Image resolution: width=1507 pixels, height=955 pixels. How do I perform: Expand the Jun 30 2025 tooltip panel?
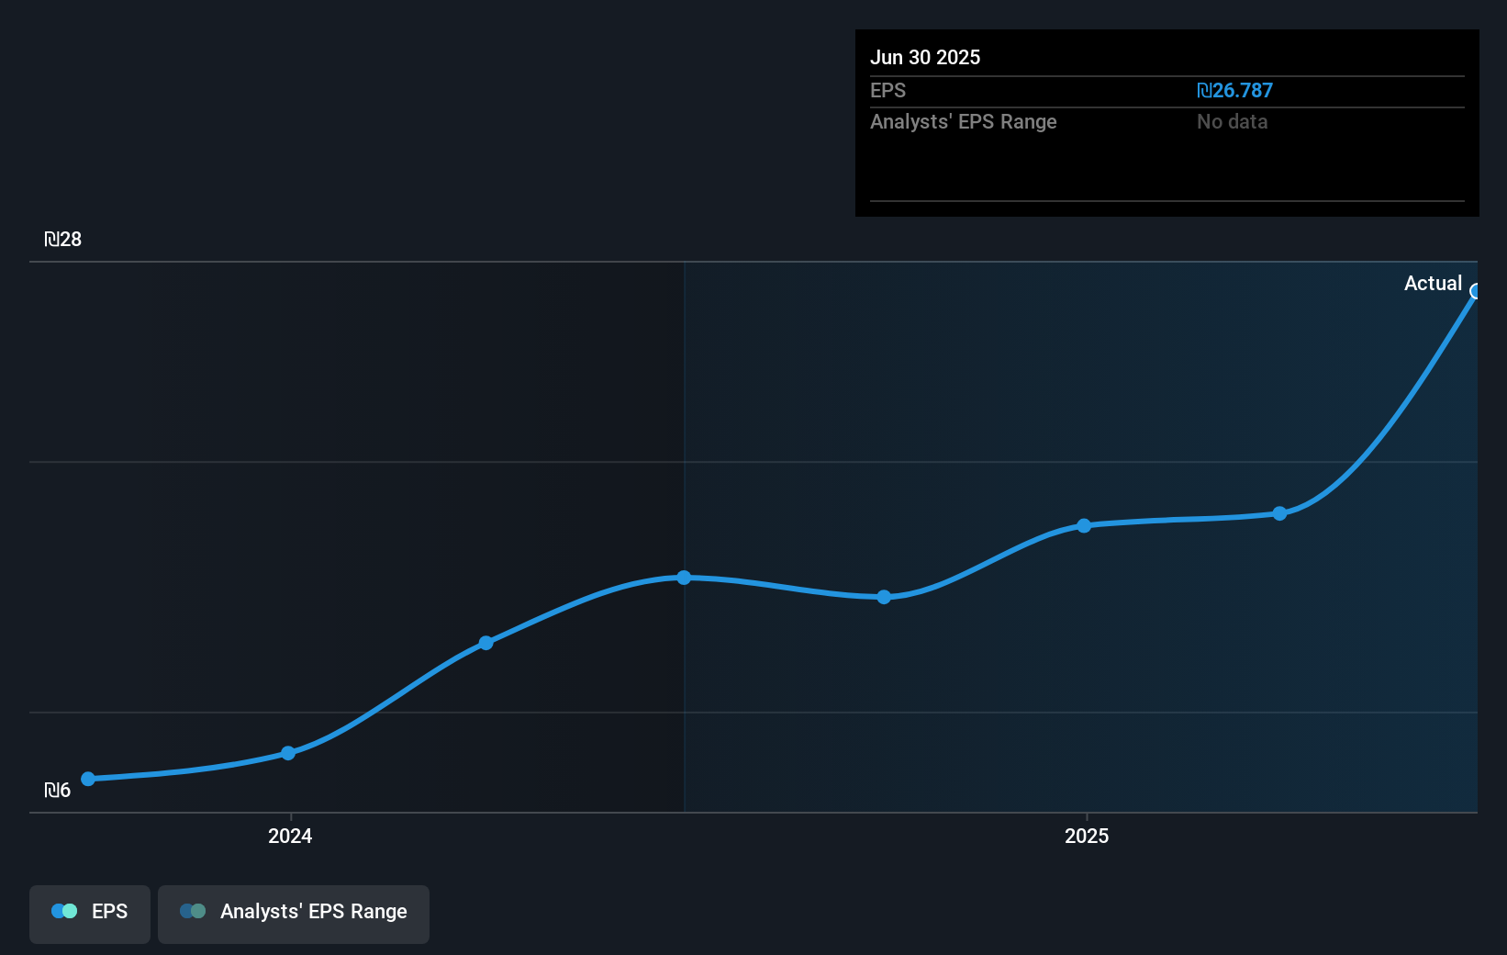coord(926,57)
